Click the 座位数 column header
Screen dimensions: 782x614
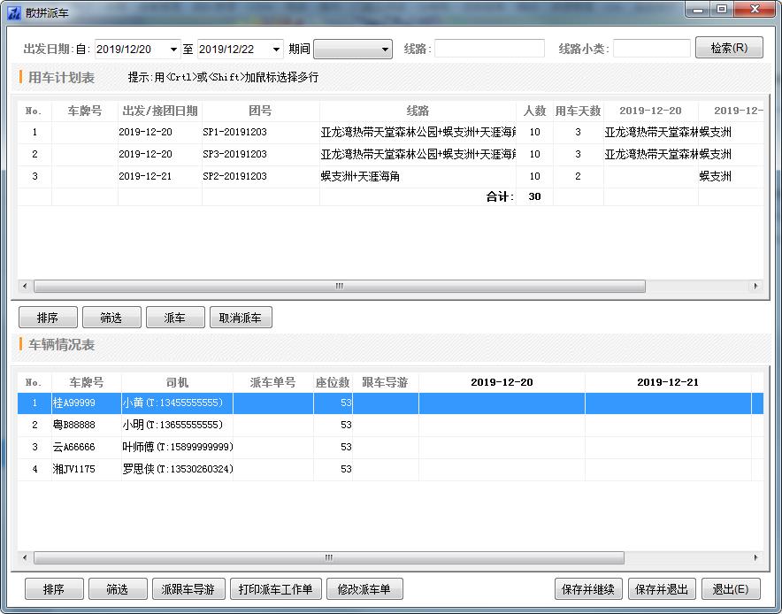point(333,382)
